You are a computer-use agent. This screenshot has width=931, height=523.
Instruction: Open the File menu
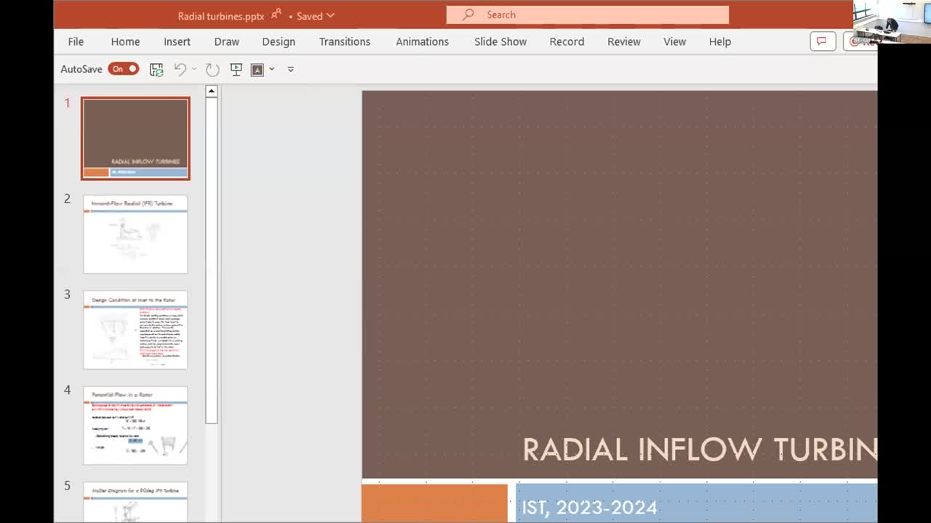pyautogui.click(x=76, y=41)
